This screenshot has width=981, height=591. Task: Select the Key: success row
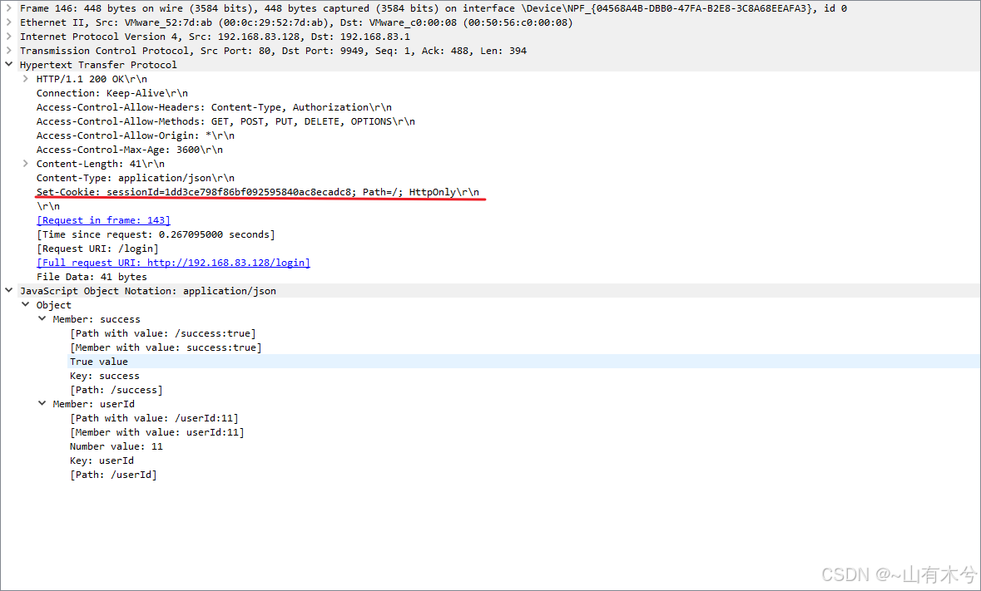(105, 376)
